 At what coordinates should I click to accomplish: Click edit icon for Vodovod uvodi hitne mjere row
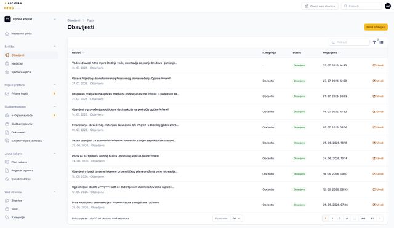click(x=374, y=66)
